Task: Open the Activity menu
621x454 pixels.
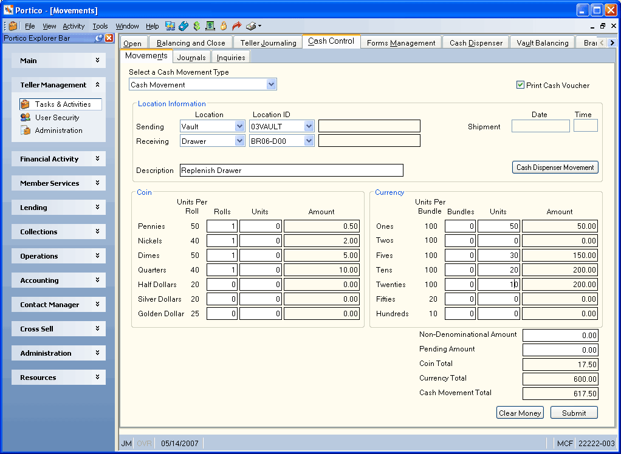Action: [74, 26]
